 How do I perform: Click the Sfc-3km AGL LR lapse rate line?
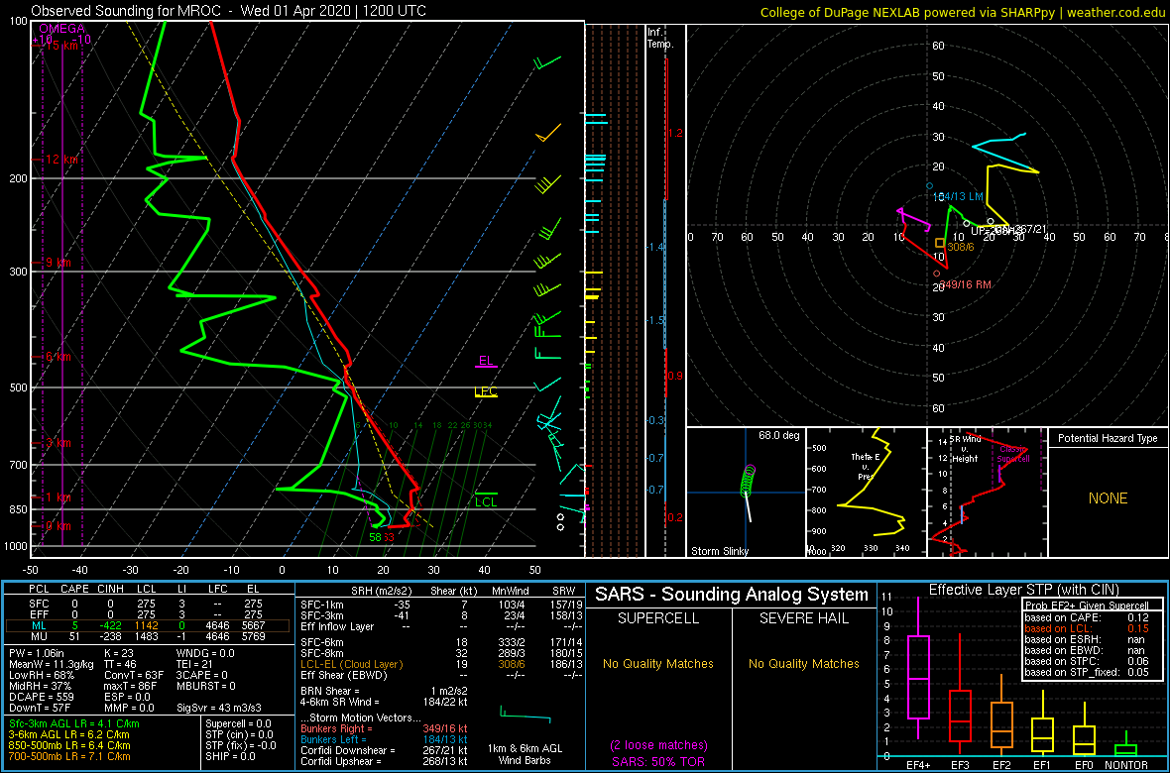[73, 723]
